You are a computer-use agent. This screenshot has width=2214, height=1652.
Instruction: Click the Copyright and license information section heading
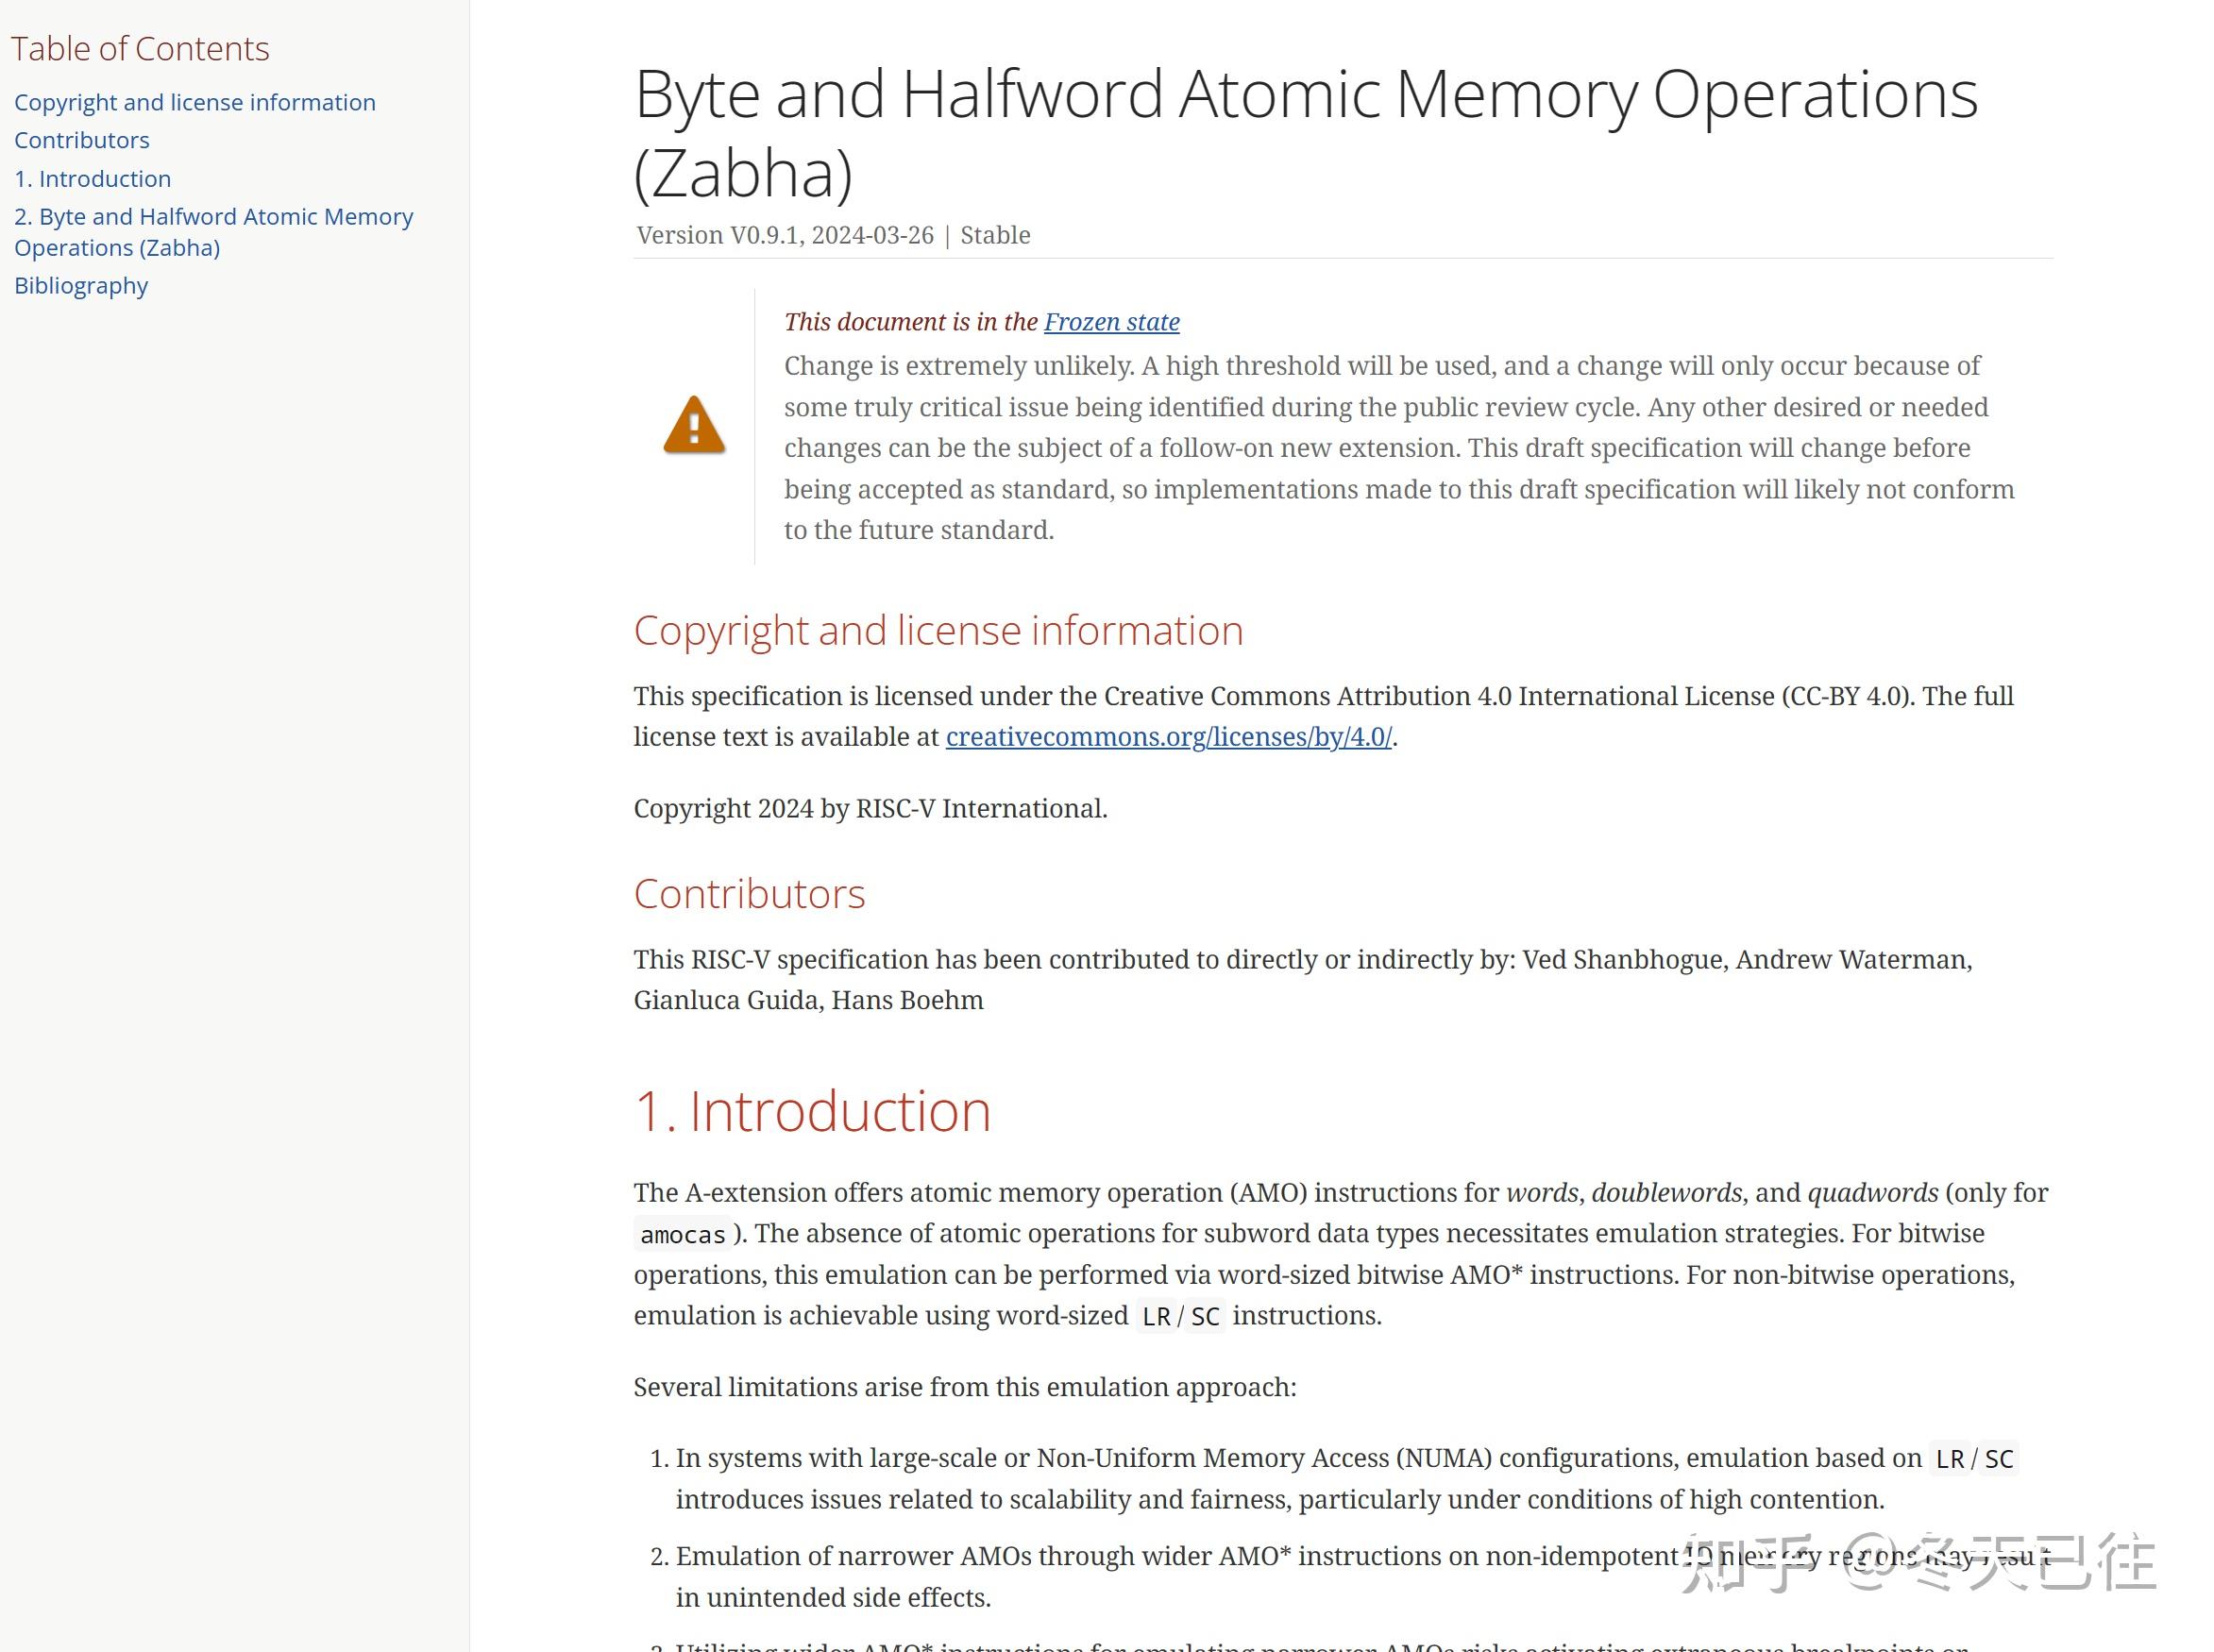pyautogui.click(x=938, y=631)
